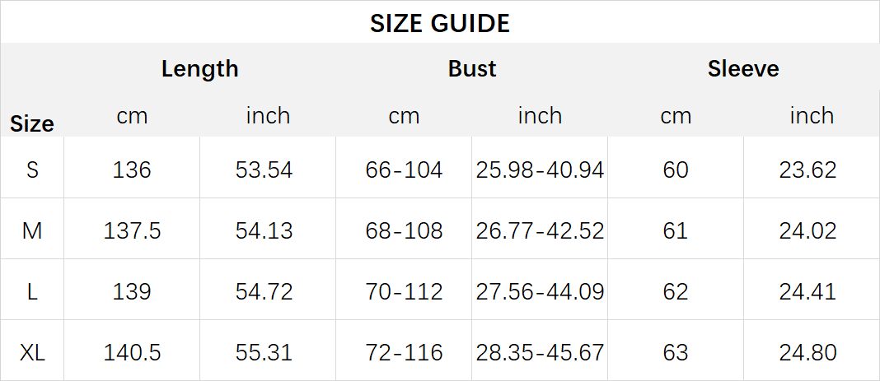Screen dimensions: 880x381
Task: Select the XL size row label
Action: [32, 353]
